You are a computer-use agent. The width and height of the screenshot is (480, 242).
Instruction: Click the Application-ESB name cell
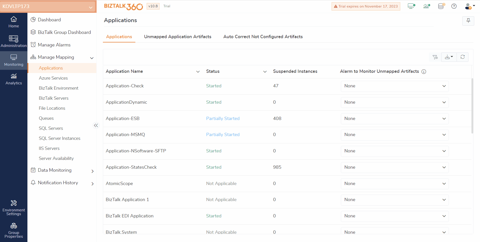click(123, 118)
